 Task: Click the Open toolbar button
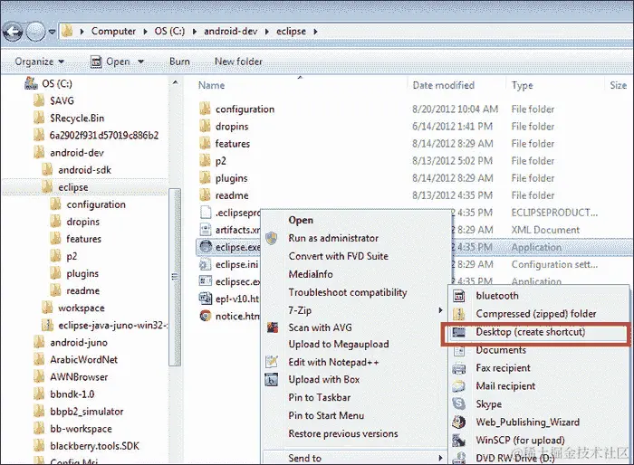[110, 62]
